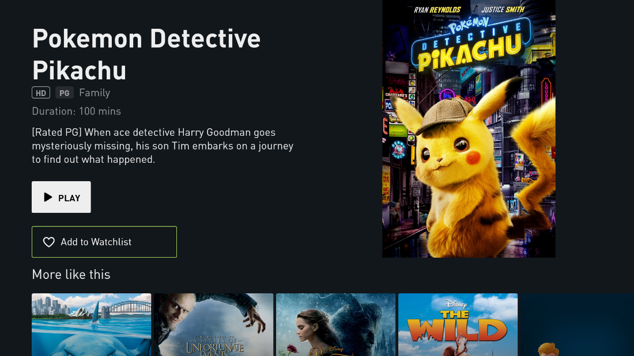Open A Series of Unfortunate Events thumbnail
Viewport: 634px width, 356px height.
(213, 324)
